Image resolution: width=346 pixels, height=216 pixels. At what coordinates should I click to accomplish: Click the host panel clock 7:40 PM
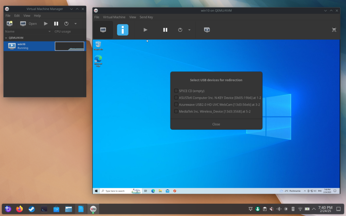(325, 209)
